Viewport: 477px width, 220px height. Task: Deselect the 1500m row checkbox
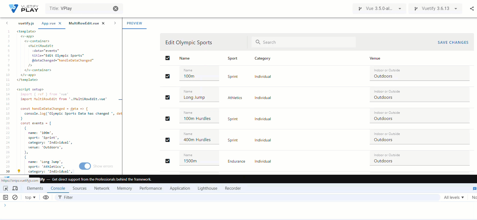(168, 161)
